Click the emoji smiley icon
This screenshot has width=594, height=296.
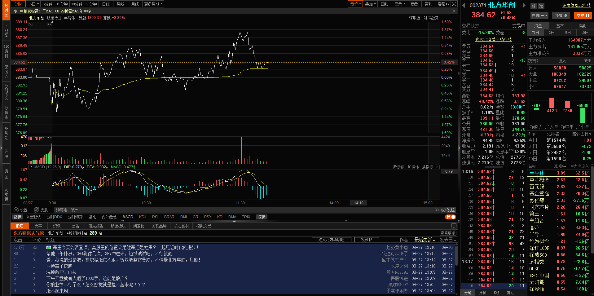pos(443,210)
